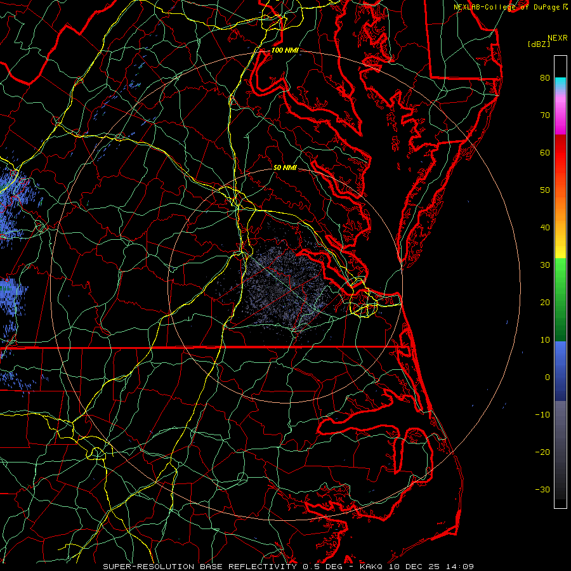Click the KAKQ radar site identifier
Image resolution: width=571 pixels, height=571 pixels.
click(x=372, y=567)
